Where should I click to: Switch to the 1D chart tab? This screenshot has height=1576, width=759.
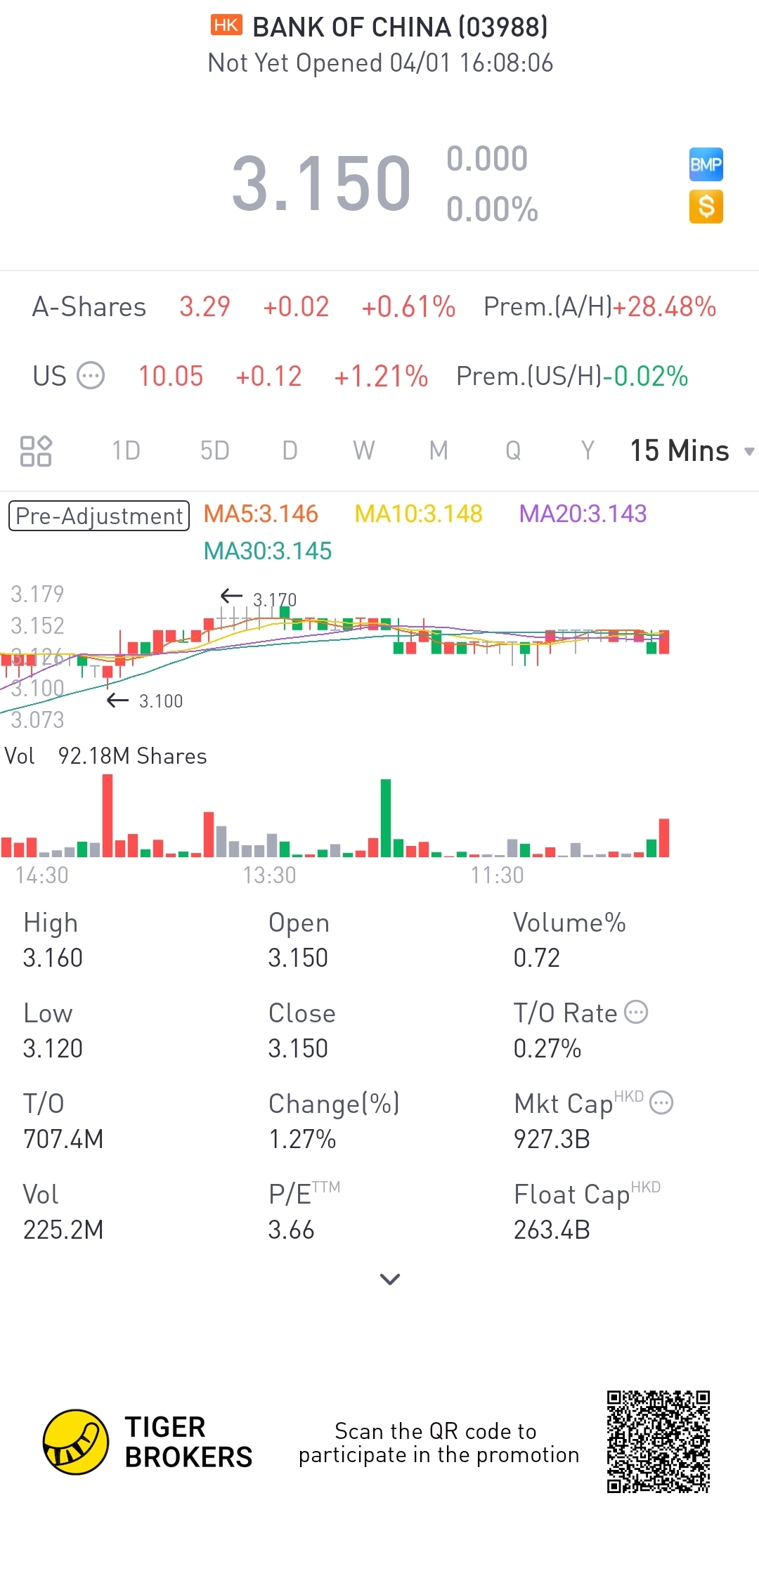126,451
